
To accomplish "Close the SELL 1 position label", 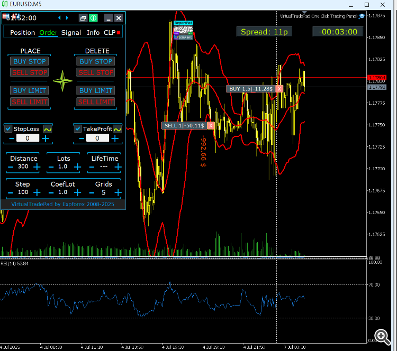I will [x=211, y=125].
